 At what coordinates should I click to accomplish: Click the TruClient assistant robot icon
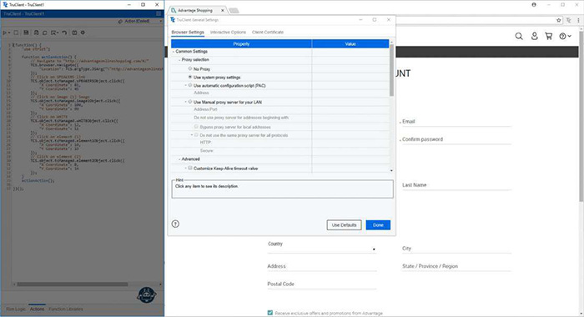147,295
